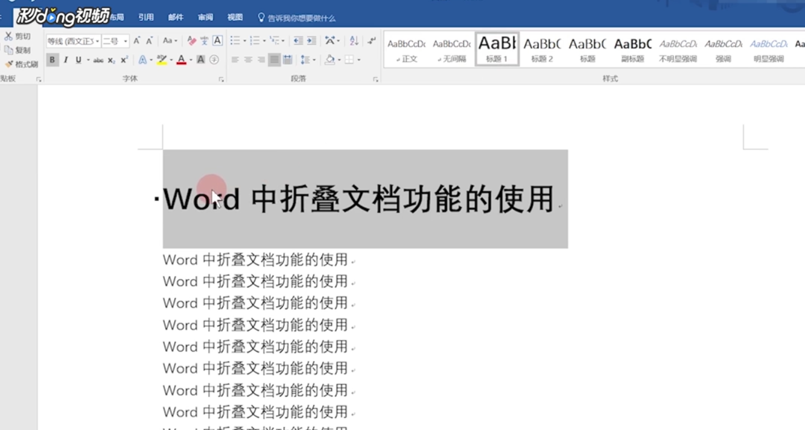Sort text with A-Z sort icon
The image size is (805, 430).
pos(354,40)
